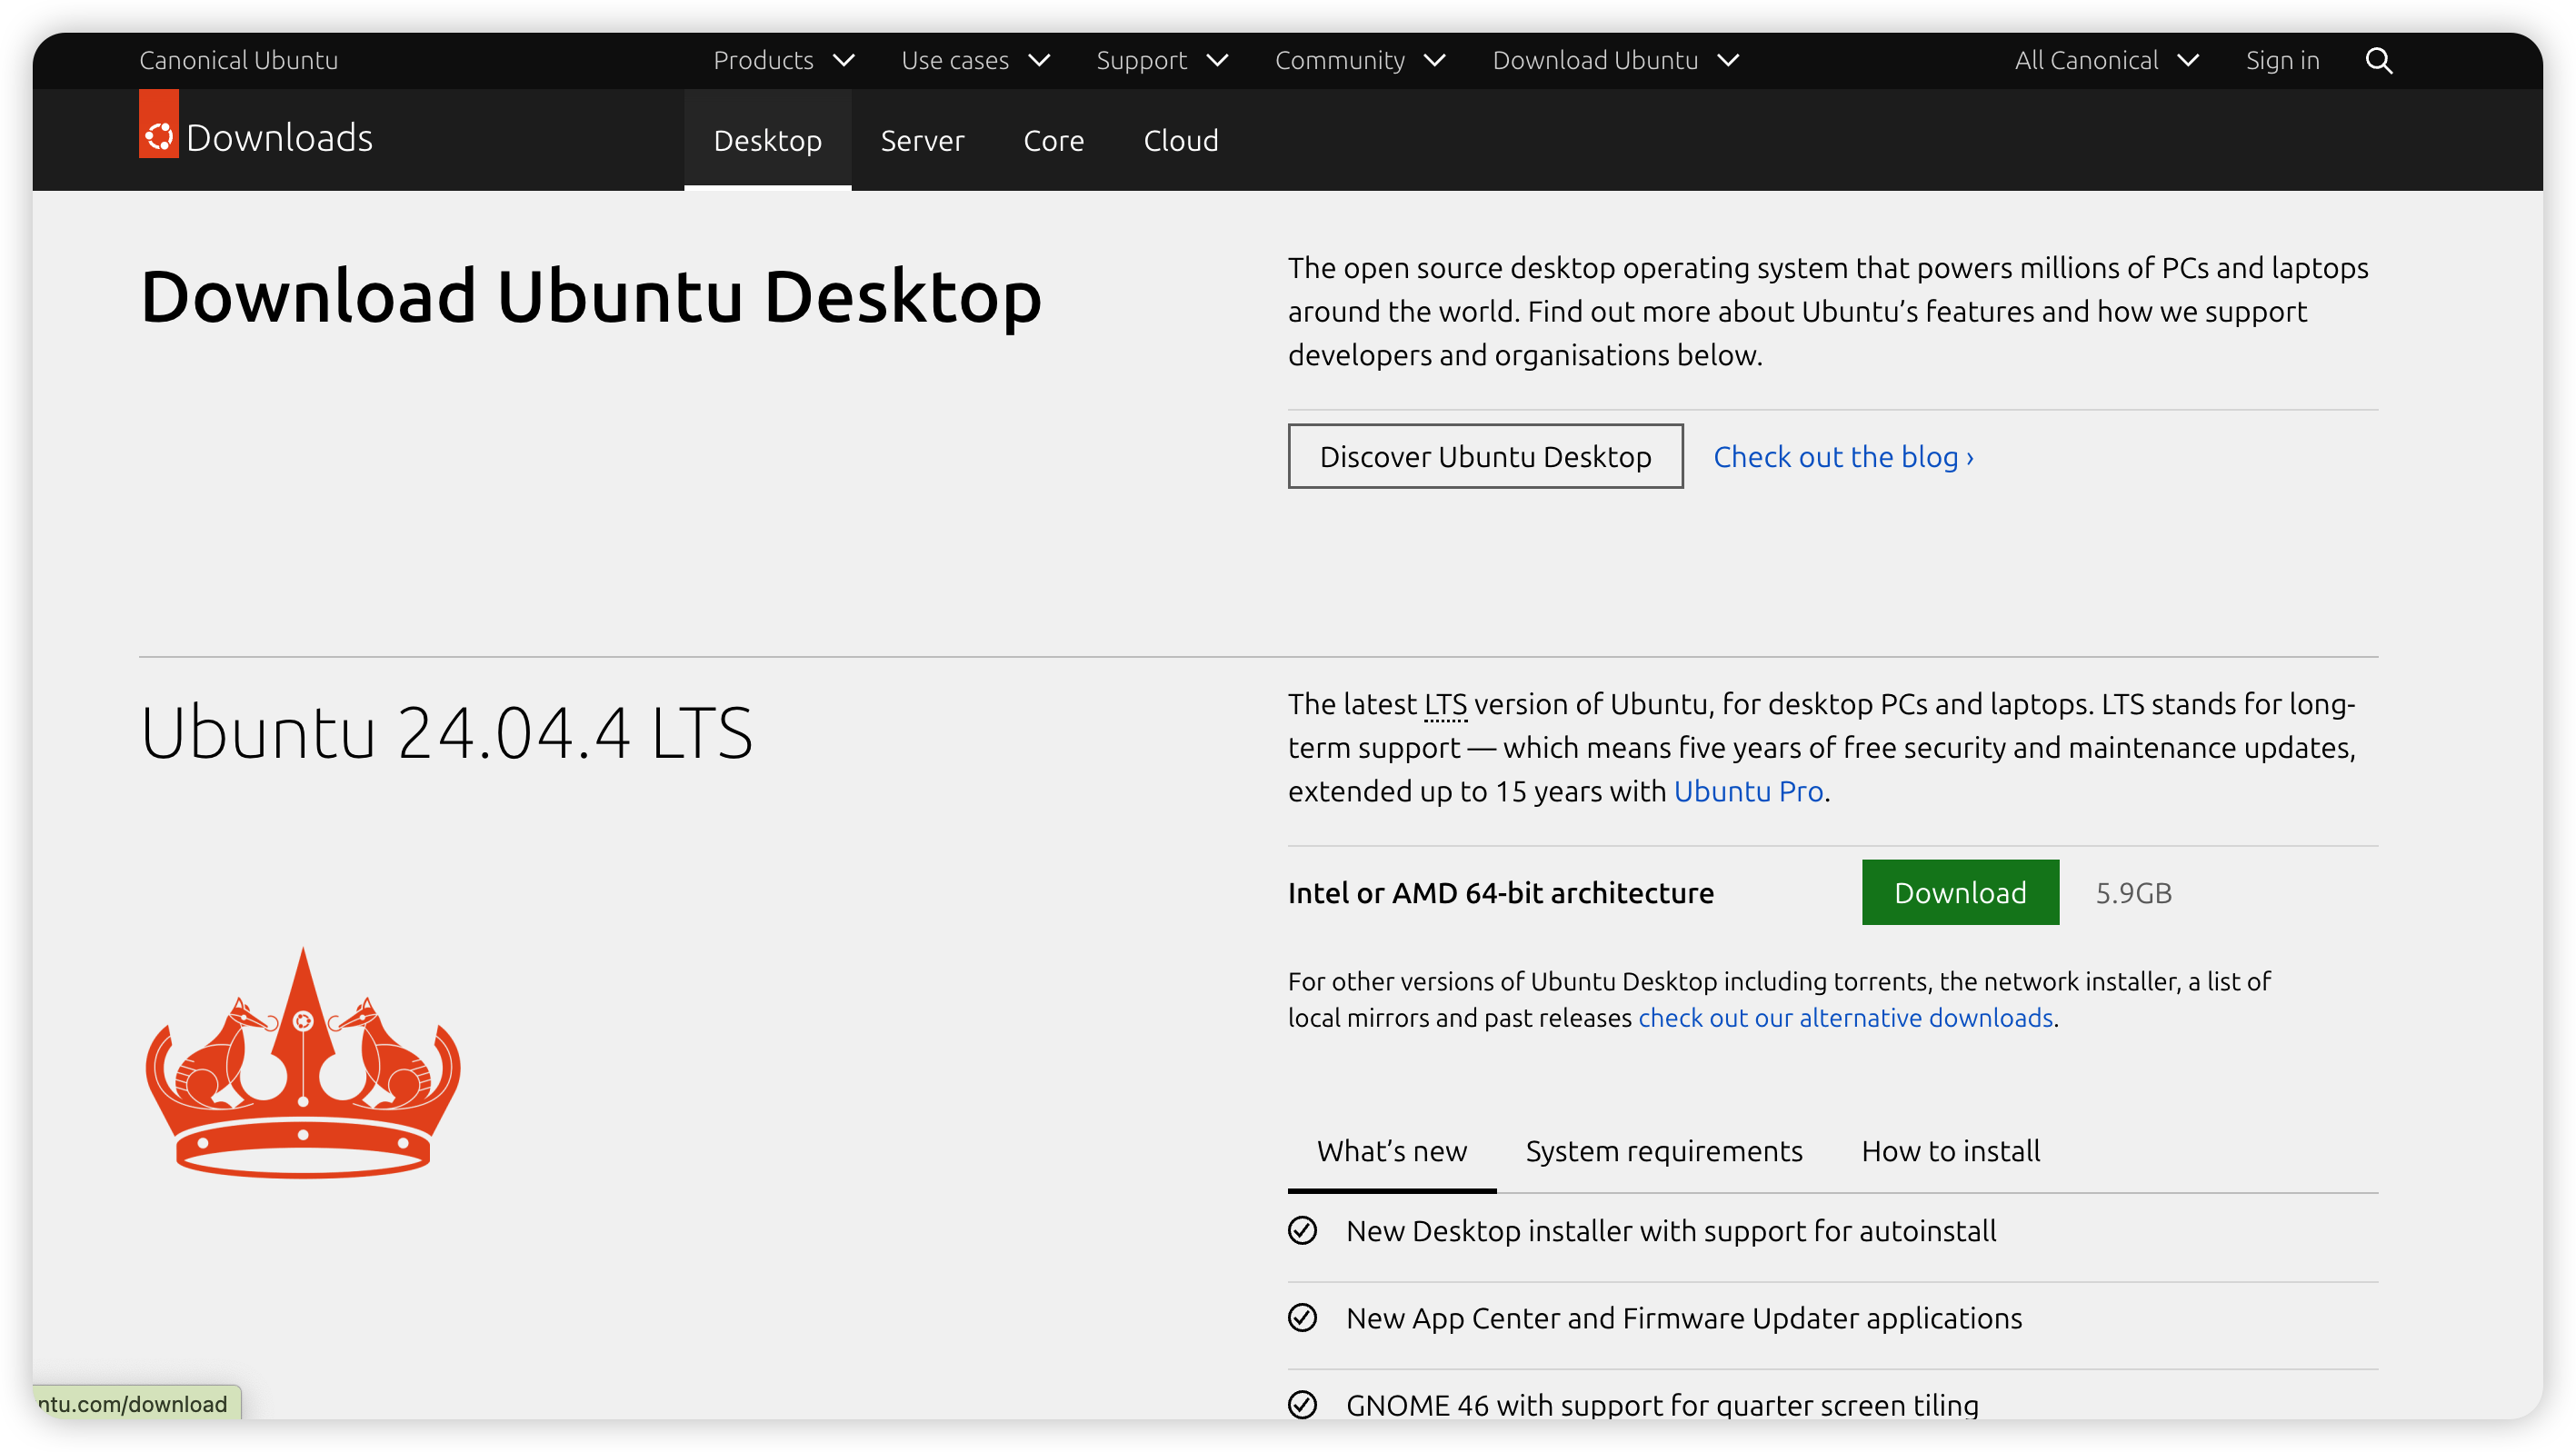Click checkmark icon beside App Center feature
2576x1452 pixels.
coord(1302,1318)
